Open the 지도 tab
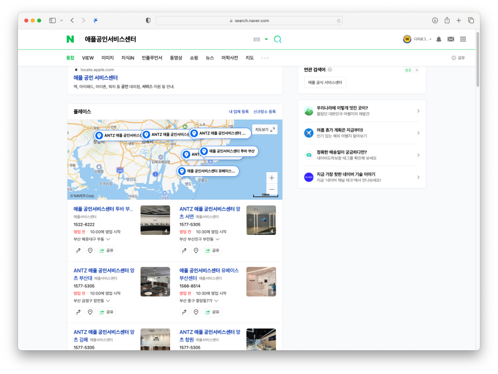The width and height of the screenshot is (498, 374). [x=250, y=58]
